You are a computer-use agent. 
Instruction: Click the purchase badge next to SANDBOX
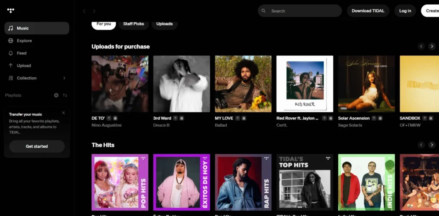point(431,119)
